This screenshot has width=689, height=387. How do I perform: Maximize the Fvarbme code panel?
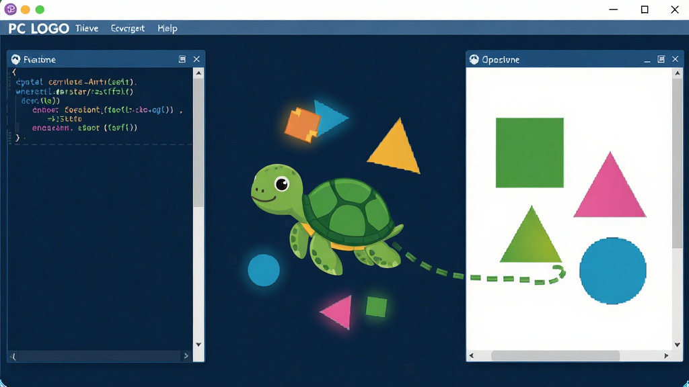coord(182,59)
